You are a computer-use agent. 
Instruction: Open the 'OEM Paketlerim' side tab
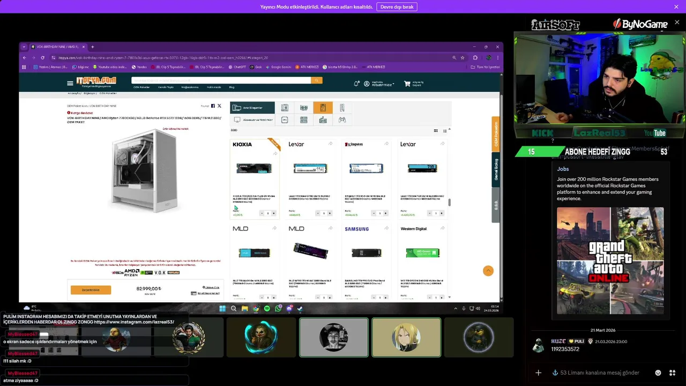tap(496, 134)
